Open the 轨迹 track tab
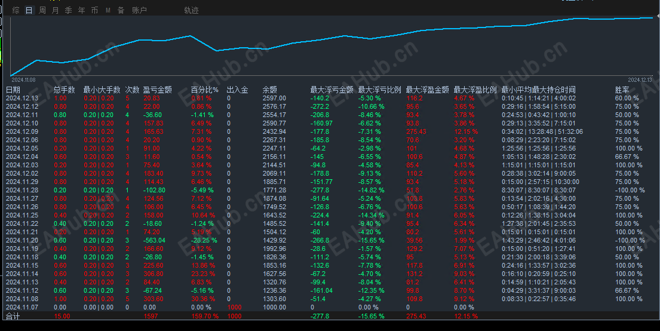Viewport: 660px width, 331px height. 191,10
